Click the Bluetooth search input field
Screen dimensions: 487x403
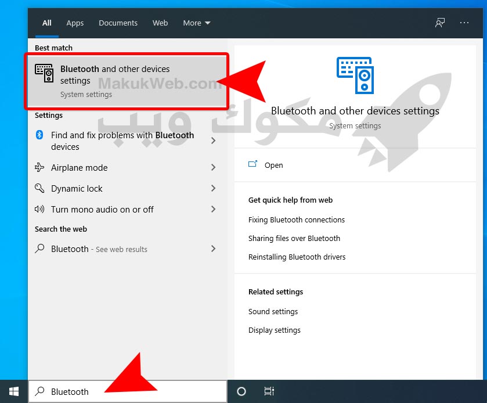point(134,391)
